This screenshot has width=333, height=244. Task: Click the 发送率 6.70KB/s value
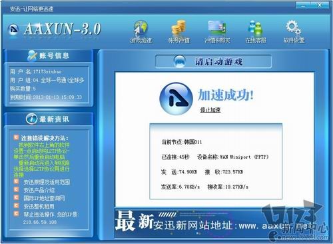tap(180, 187)
